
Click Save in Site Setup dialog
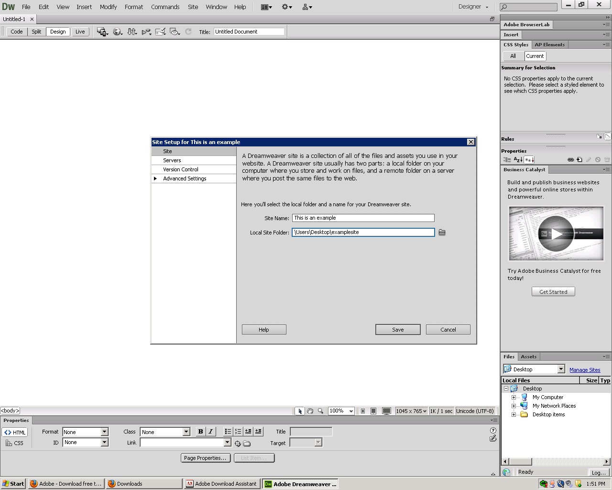[x=398, y=330]
